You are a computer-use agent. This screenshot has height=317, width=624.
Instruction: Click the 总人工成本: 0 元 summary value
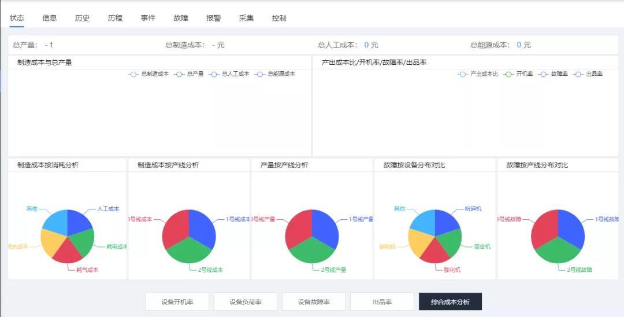coord(348,45)
